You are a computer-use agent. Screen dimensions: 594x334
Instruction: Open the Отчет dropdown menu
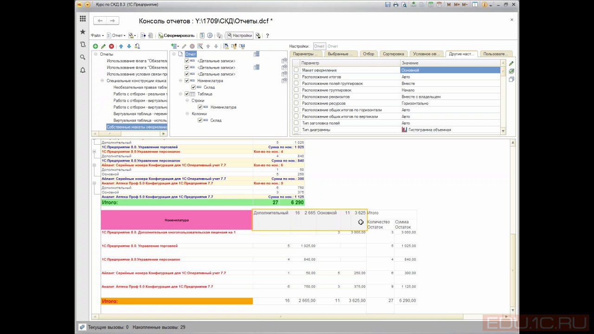click(x=116, y=36)
